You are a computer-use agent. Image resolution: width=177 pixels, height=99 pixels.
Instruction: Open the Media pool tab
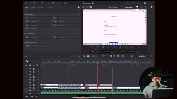pyautogui.click(x=28, y=3)
